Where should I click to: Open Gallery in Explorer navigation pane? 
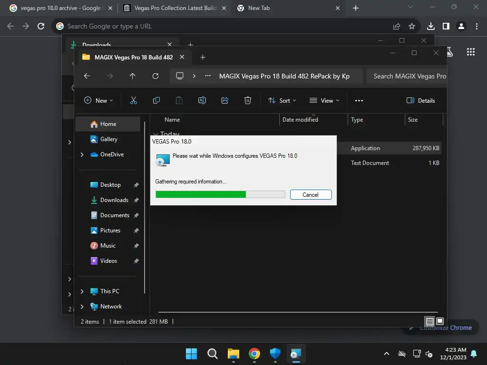108,139
